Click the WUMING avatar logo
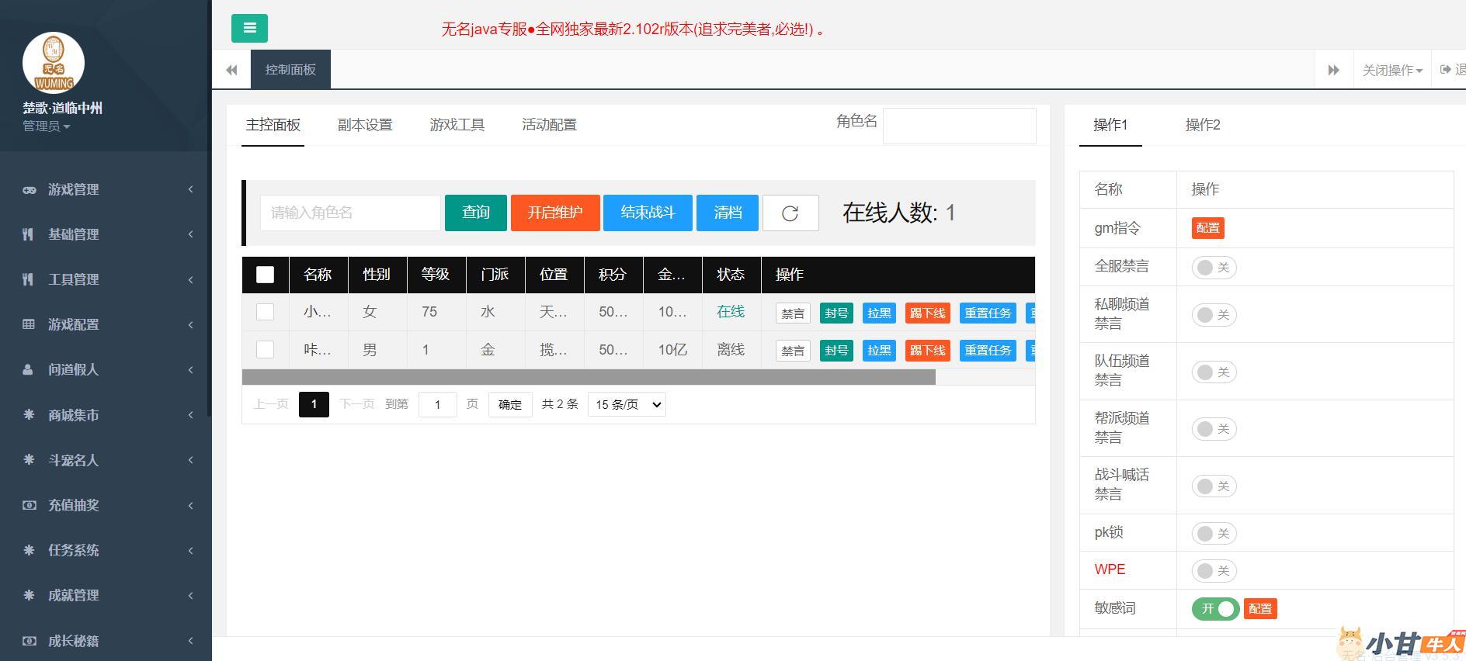This screenshot has height=661, width=1466. click(54, 64)
